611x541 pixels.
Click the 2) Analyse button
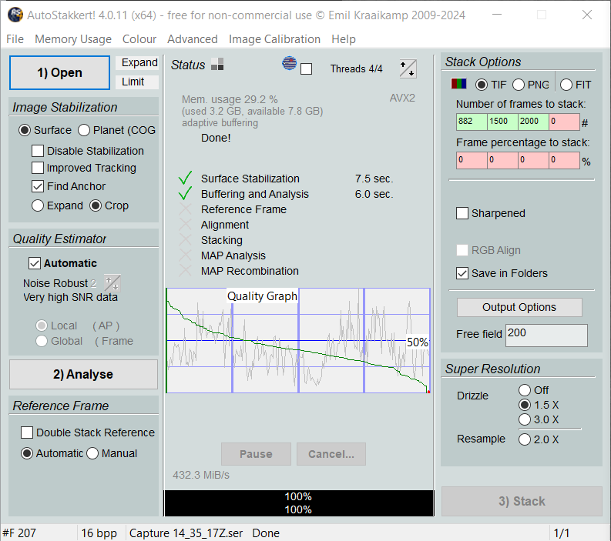pos(83,375)
